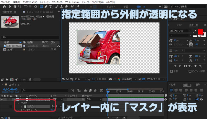Select the Eraser tool
Image resolution: width=207 pixels, height=119 pixels.
pyautogui.click(x=66, y=6)
